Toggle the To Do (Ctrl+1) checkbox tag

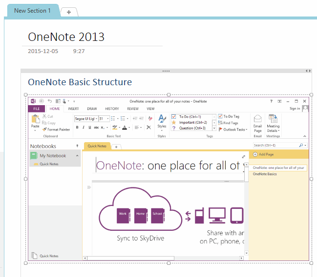(174, 117)
